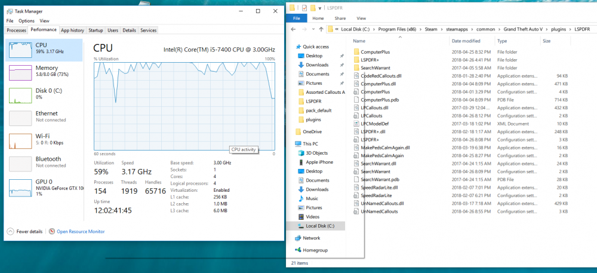Switch to the App history tab
The width and height of the screenshot is (597, 273).
pyautogui.click(x=72, y=30)
